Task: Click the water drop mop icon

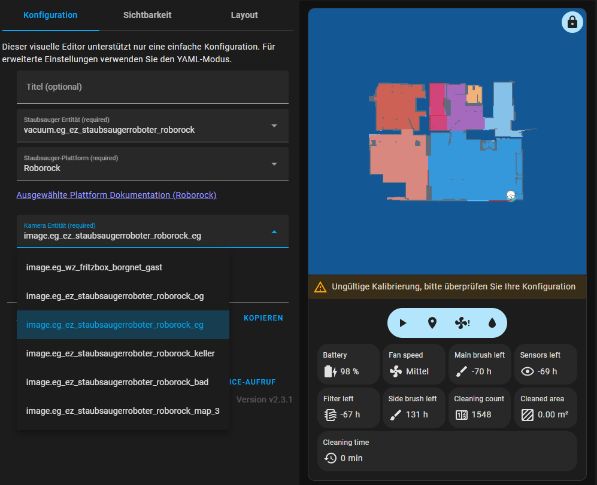Action: 492,323
